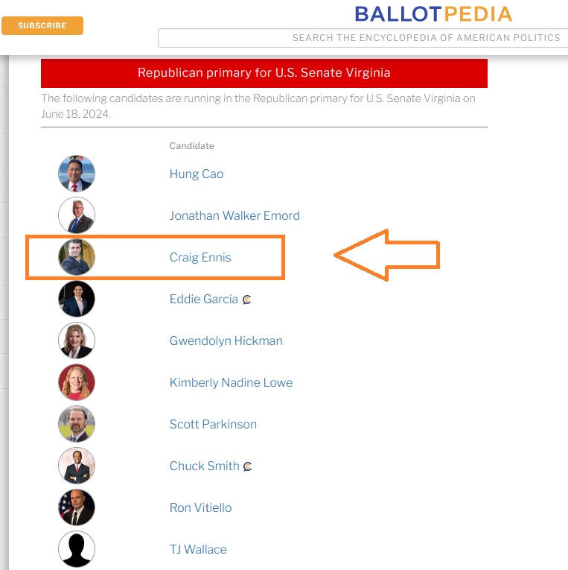Open Gwendolyn Hickman candidate link

[x=226, y=341]
